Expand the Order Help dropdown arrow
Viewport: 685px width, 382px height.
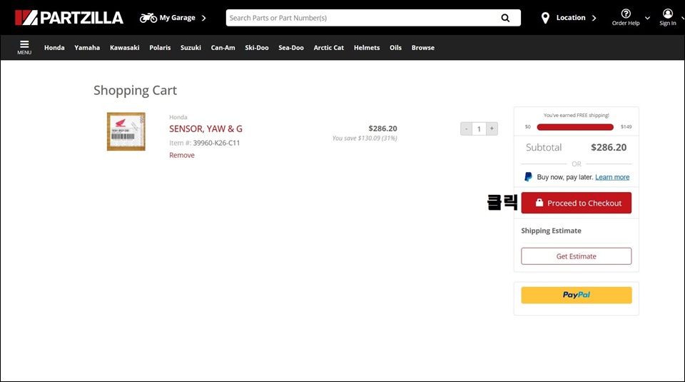coord(647,18)
